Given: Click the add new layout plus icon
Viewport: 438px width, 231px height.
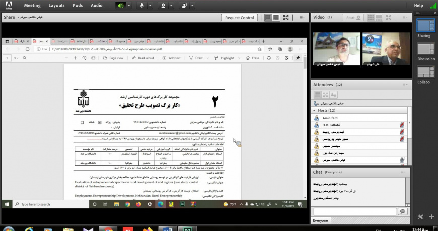Looking at the screenshot, I should [431, 217].
